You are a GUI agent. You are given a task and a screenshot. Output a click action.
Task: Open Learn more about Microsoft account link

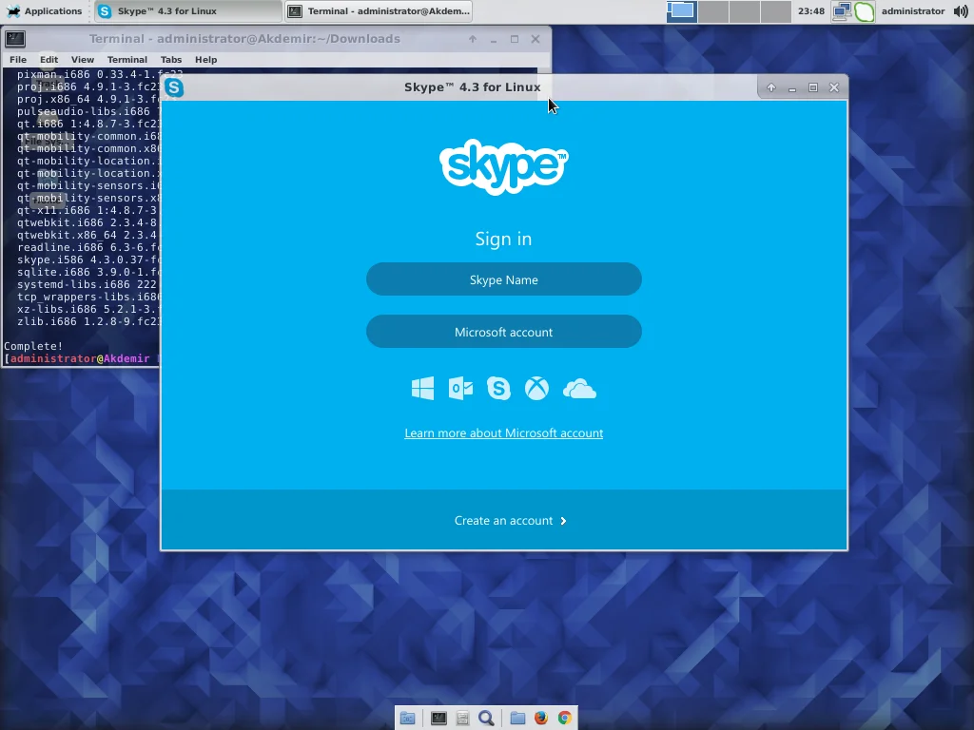coord(504,432)
